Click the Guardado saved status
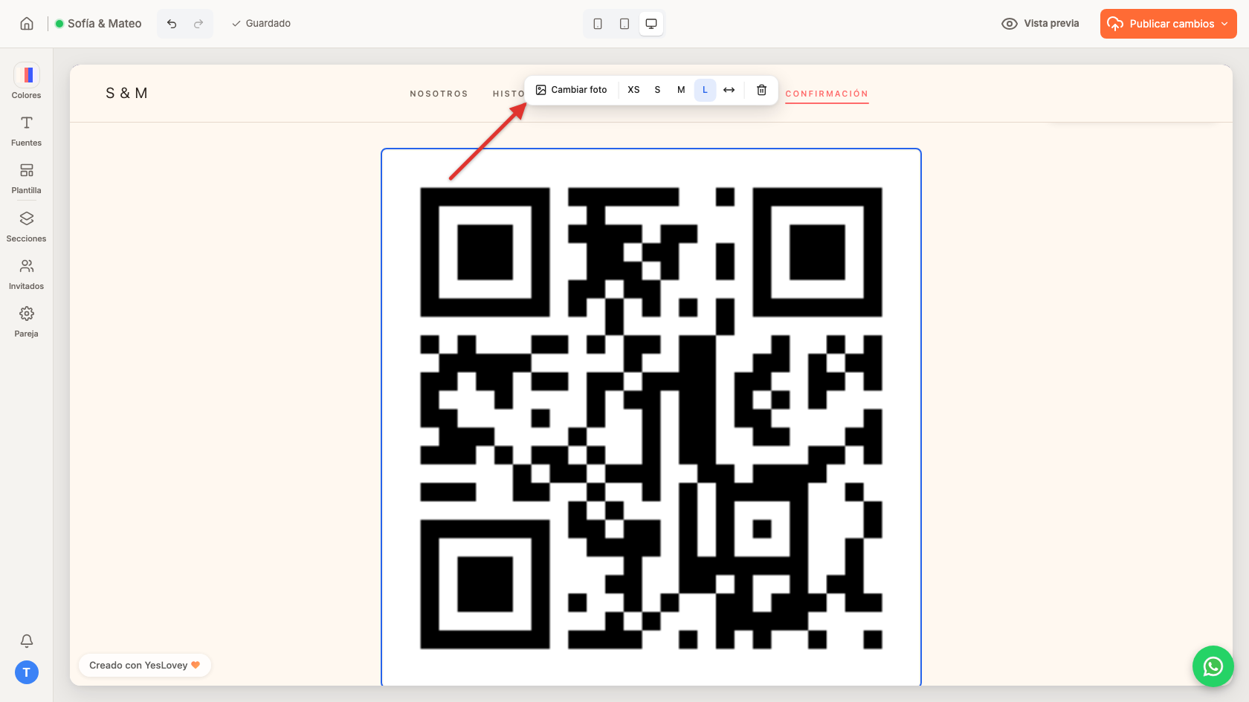The width and height of the screenshot is (1249, 702). [261, 24]
